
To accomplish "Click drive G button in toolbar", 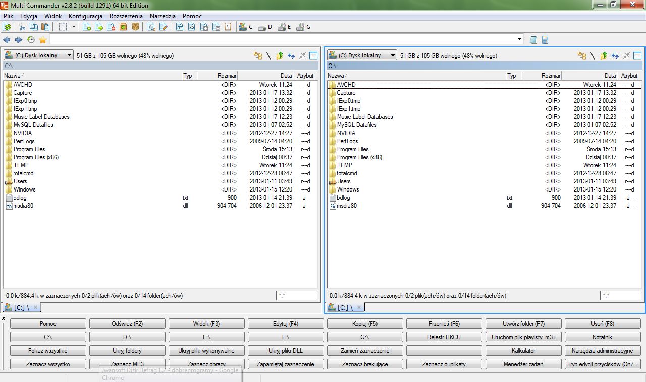I will tap(304, 27).
